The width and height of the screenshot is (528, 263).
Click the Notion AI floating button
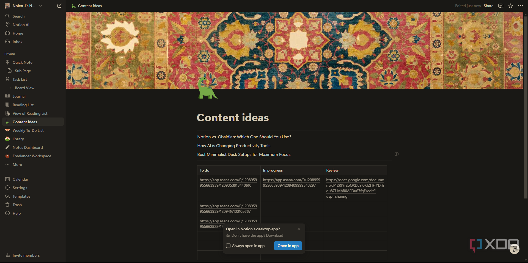pyautogui.click(x=514, y=249)
